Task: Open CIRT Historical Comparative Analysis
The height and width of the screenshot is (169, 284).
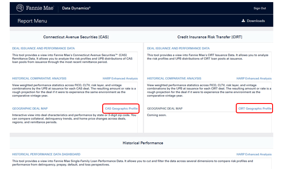Action: coord(174,79)
